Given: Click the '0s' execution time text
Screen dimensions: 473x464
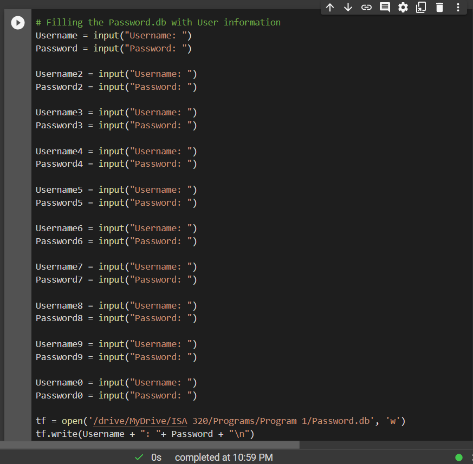Looking at the screenshot, I should point(156,458).
